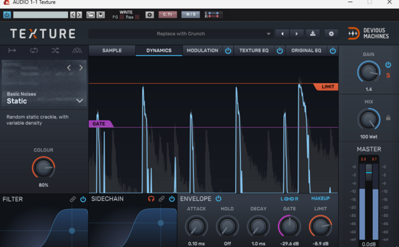The height and width of the screenshot is (247, 399).
Task: Click the Static sample thumbnail
Action: click(44, 83)
